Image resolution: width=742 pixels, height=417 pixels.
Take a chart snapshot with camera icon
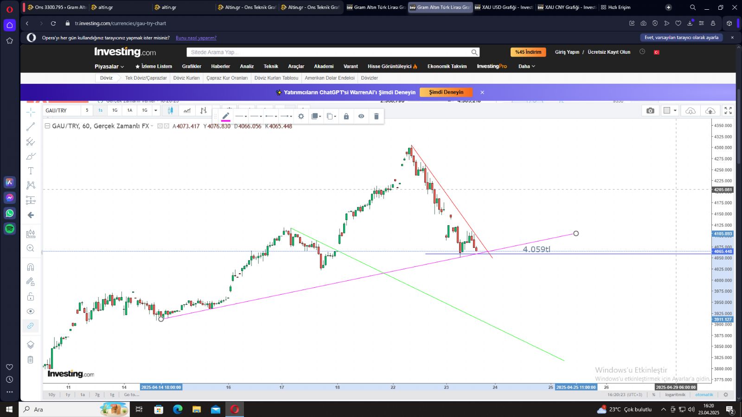click(x=650, y=110)
